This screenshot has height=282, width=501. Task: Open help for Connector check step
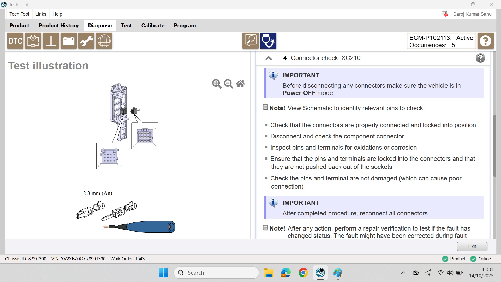(480, 58)
